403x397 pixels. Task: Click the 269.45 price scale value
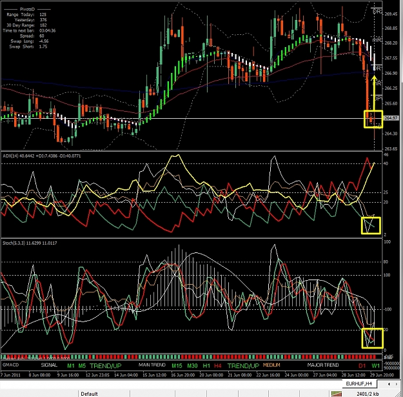(391, 14)
